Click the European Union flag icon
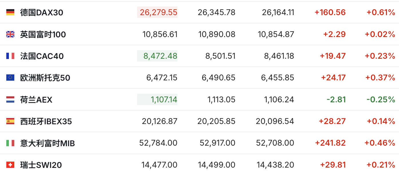Screen dimensions: 399x175 coord(10,78)
